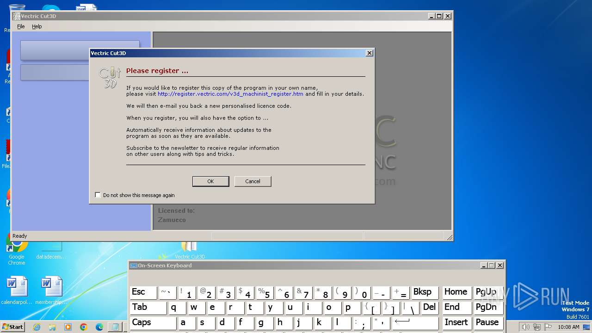Click the Vectric Cut3D title bar icon
This screenshot has width=592, height=333.
click(x=17, y=16)
